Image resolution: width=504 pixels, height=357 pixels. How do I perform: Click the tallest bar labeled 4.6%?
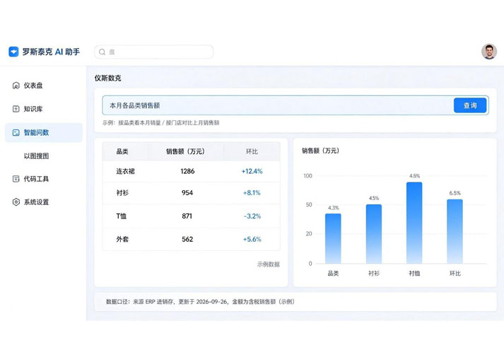(x=414, y=223)
